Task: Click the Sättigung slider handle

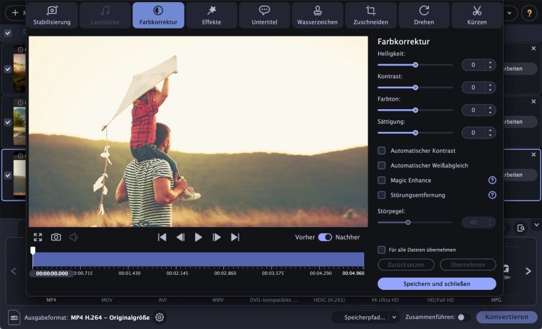Action: click(415, 132)
